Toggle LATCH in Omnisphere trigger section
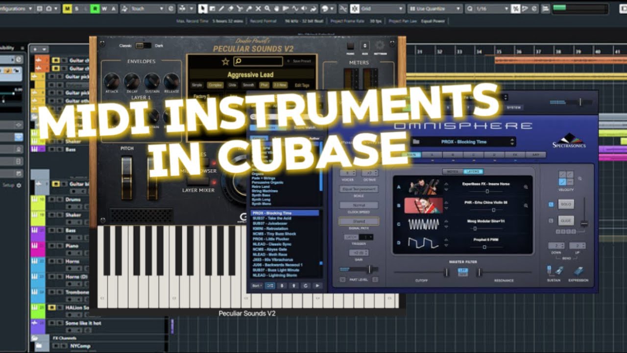 point(351,237)
